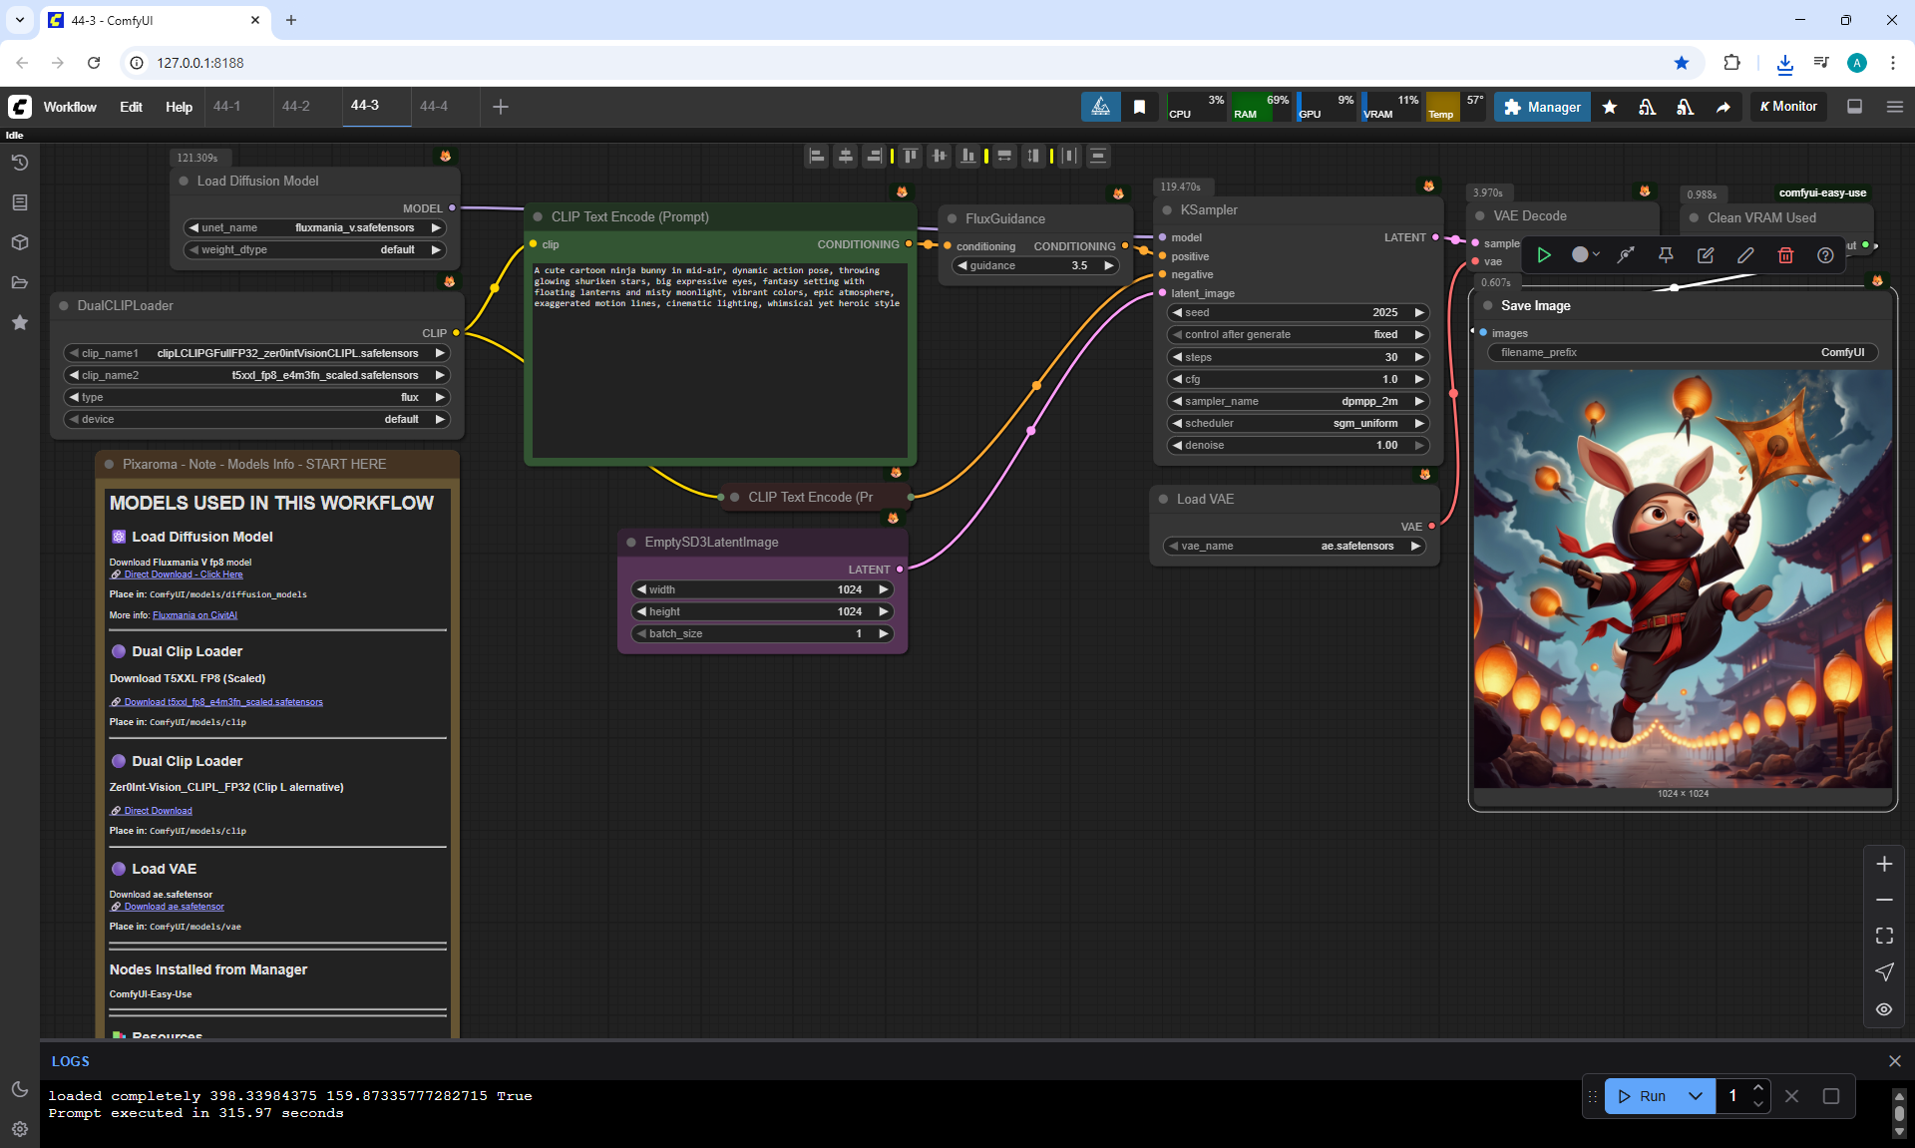Viewport: 1915px width, 1148px height.
Task: Click fit view icon in canvas controls
Action: coord(1884,936)
